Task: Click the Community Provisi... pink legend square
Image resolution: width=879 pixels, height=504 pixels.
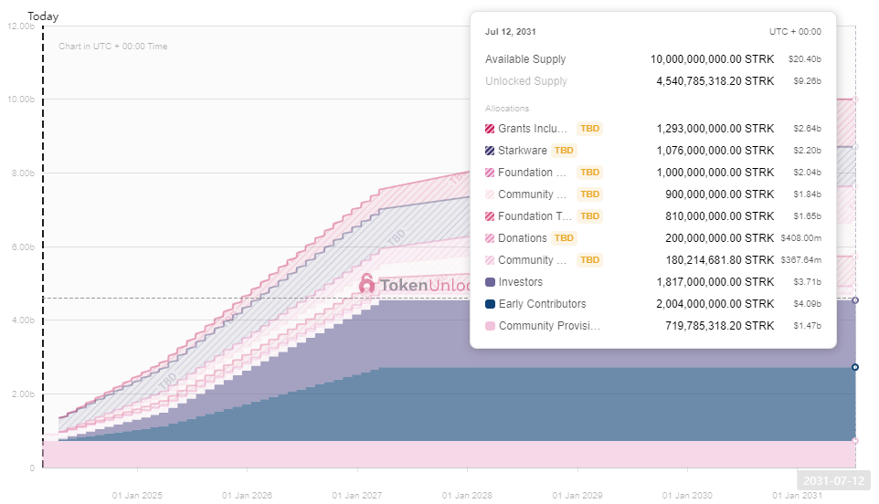Action: pyautogui.click(x=491, y=326)
